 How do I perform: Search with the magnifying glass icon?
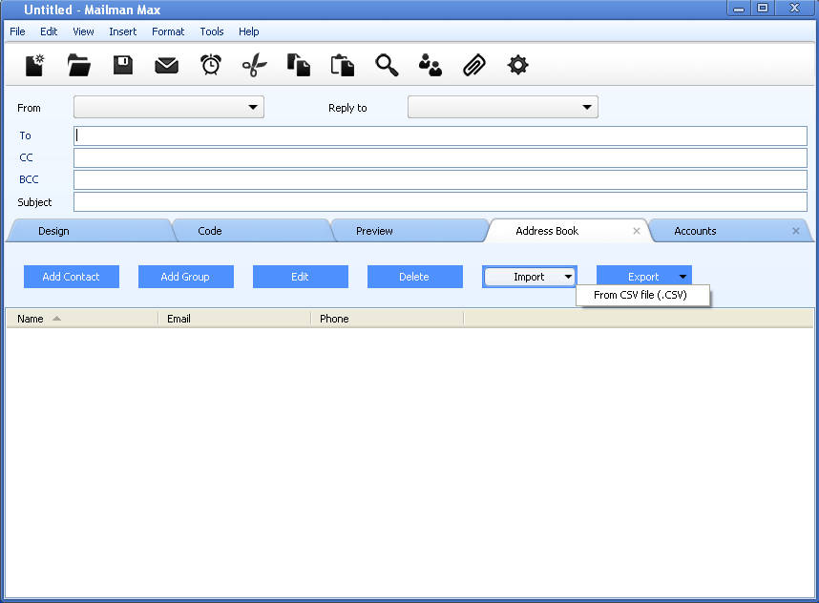pyautogui.click(x=387, y=66)
